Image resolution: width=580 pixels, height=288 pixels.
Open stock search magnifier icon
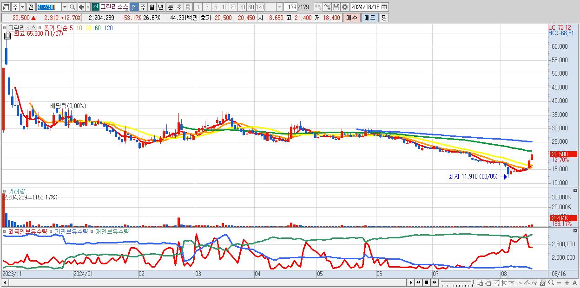coord(72,7)
